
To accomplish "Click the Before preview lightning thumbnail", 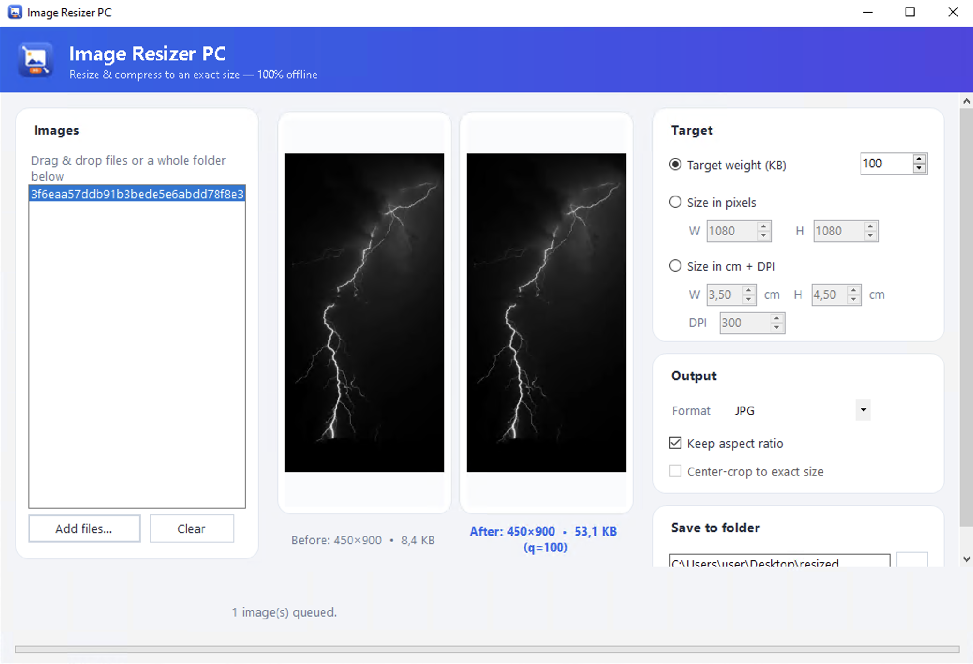I will click(365, 312).
